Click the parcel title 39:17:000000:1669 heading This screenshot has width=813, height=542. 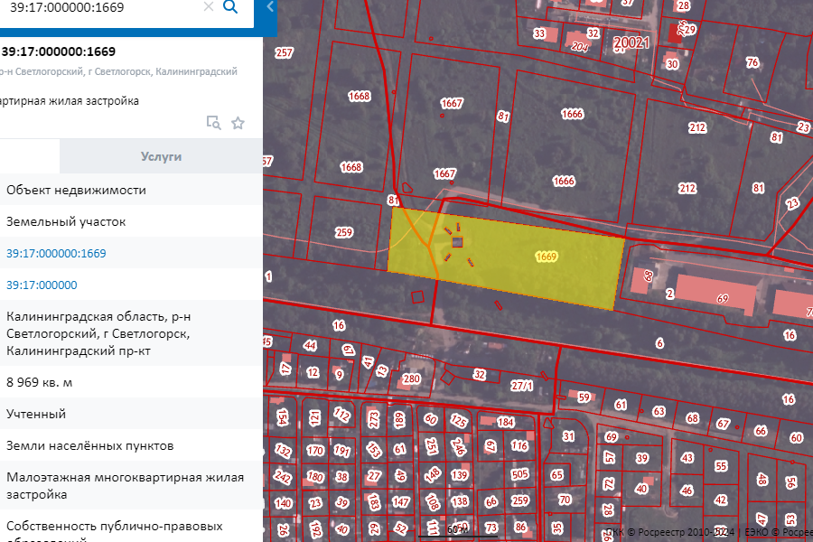coord(59,51)
